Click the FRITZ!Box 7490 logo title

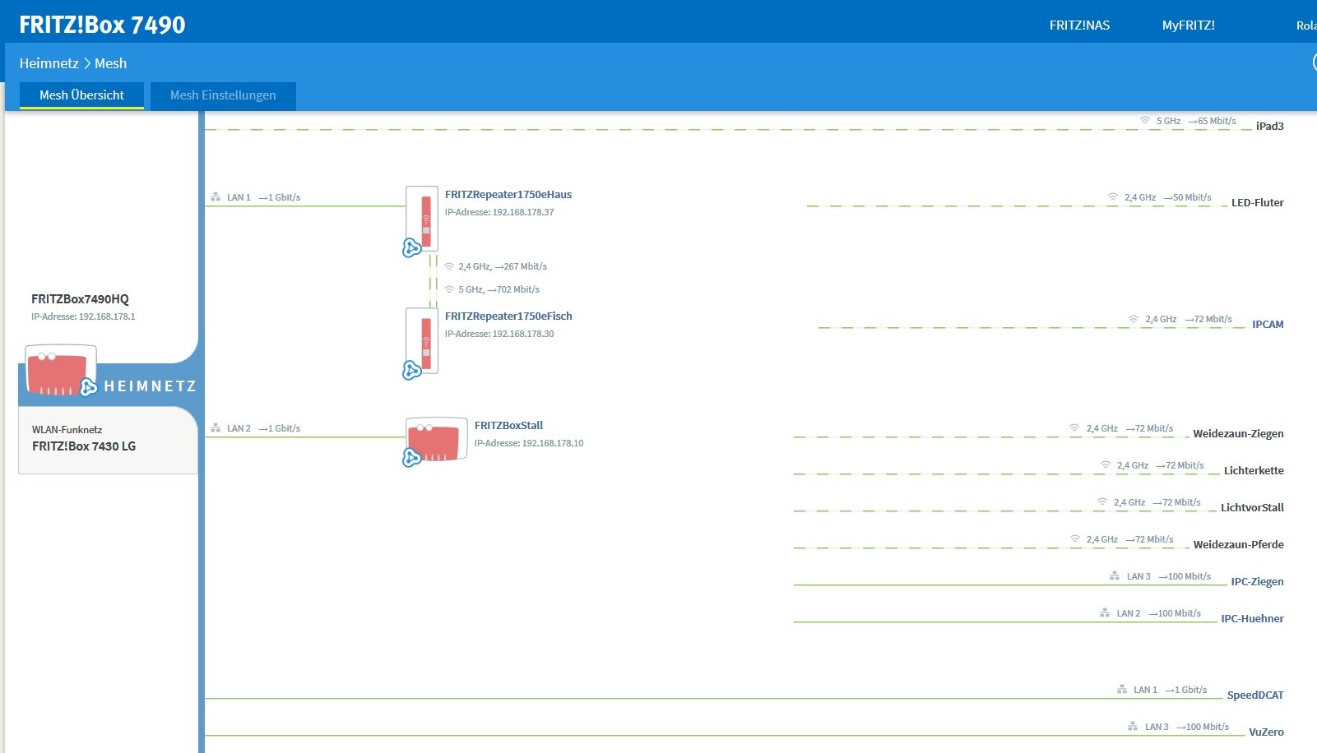pyautogui.click(x=102, y=25)
